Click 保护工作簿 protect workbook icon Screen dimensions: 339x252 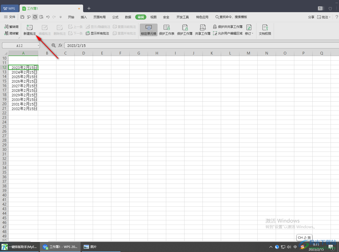point(185,30)
